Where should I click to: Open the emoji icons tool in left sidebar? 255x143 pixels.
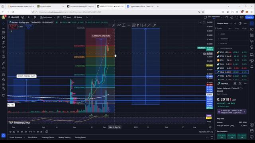[4, 57]
